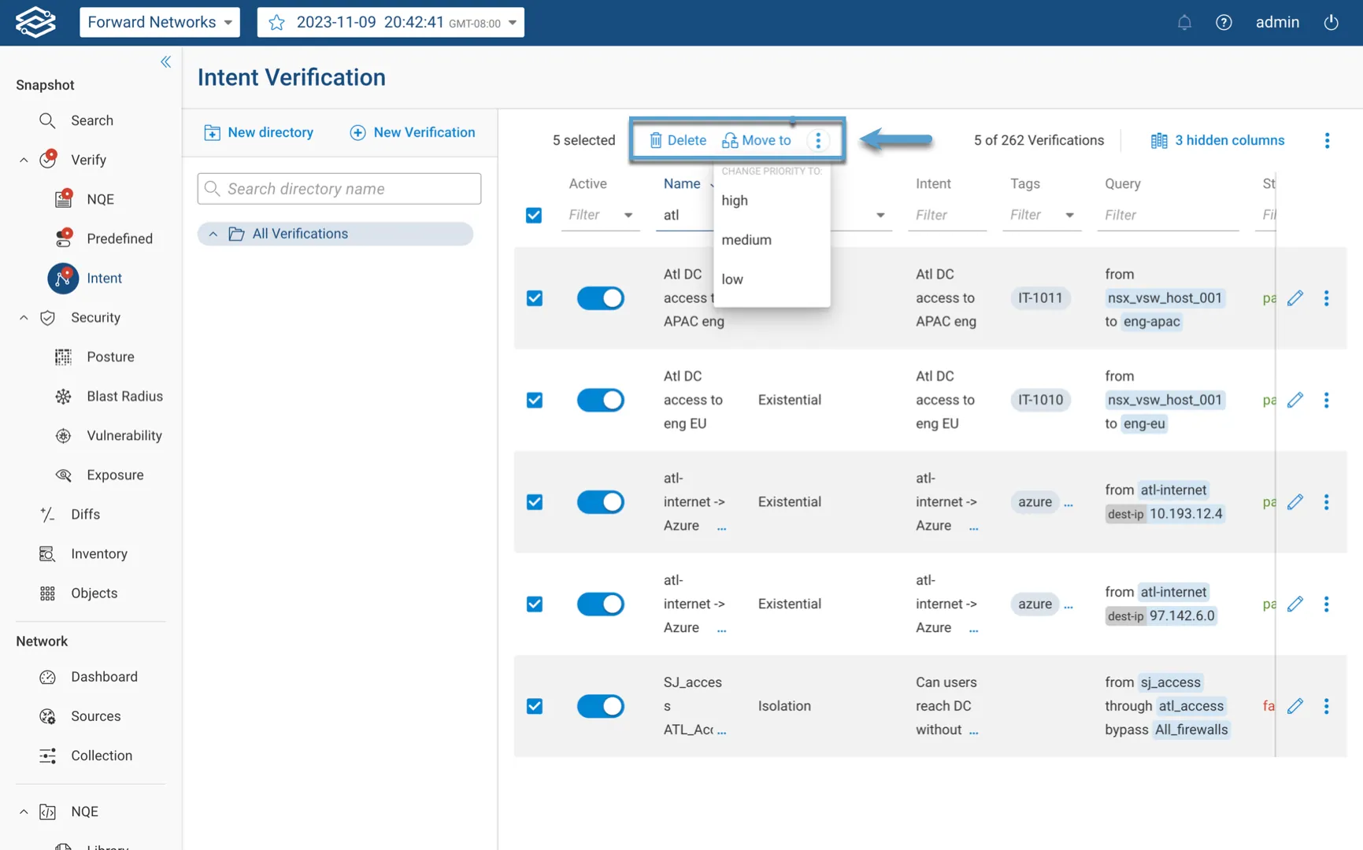Open the NQE verify checks icon
1363x850 pixels.
(x=64, y=198)
